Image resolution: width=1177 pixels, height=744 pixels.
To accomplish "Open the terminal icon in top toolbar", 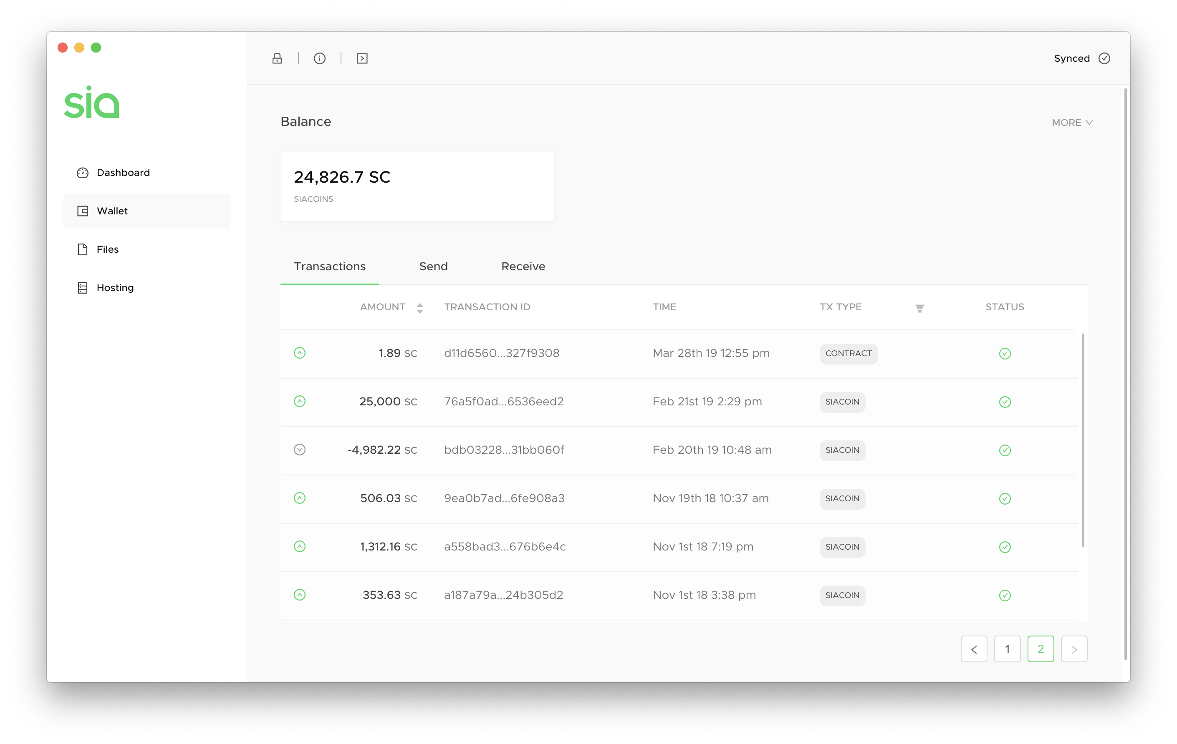I will point(362,59).
